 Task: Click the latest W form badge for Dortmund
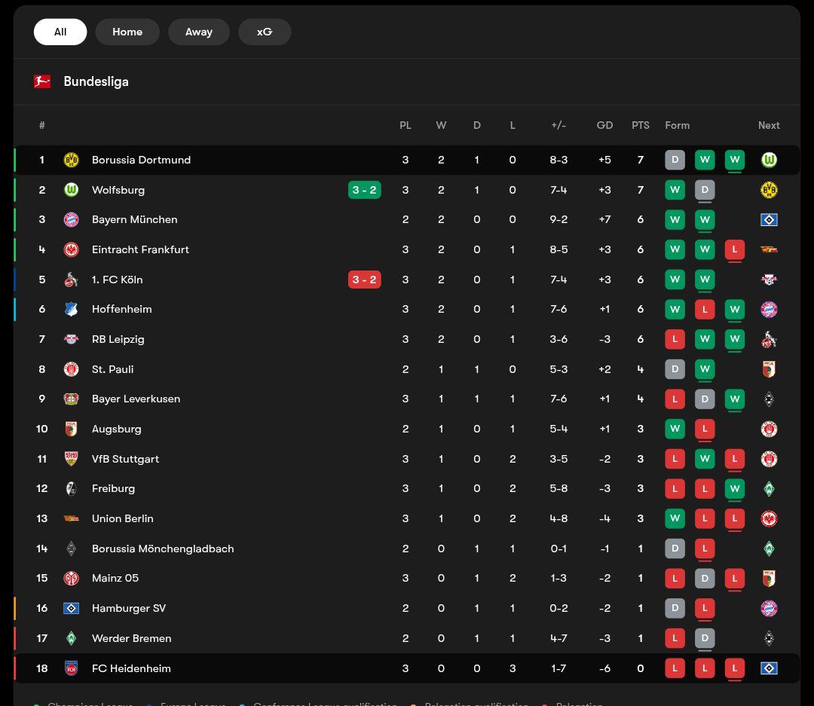click(x=734, y=160)
